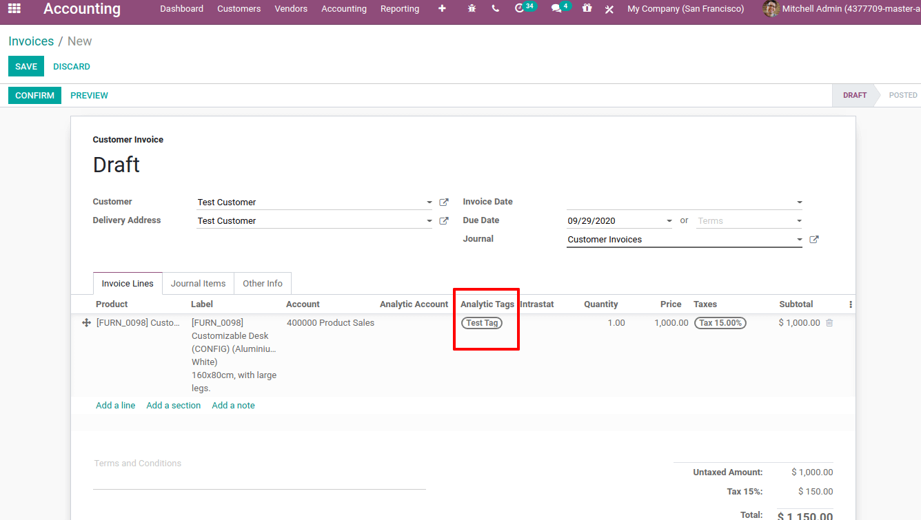Open optional columns kebab menu
This screenshot has height=520, width=921.
click(851, 304)
